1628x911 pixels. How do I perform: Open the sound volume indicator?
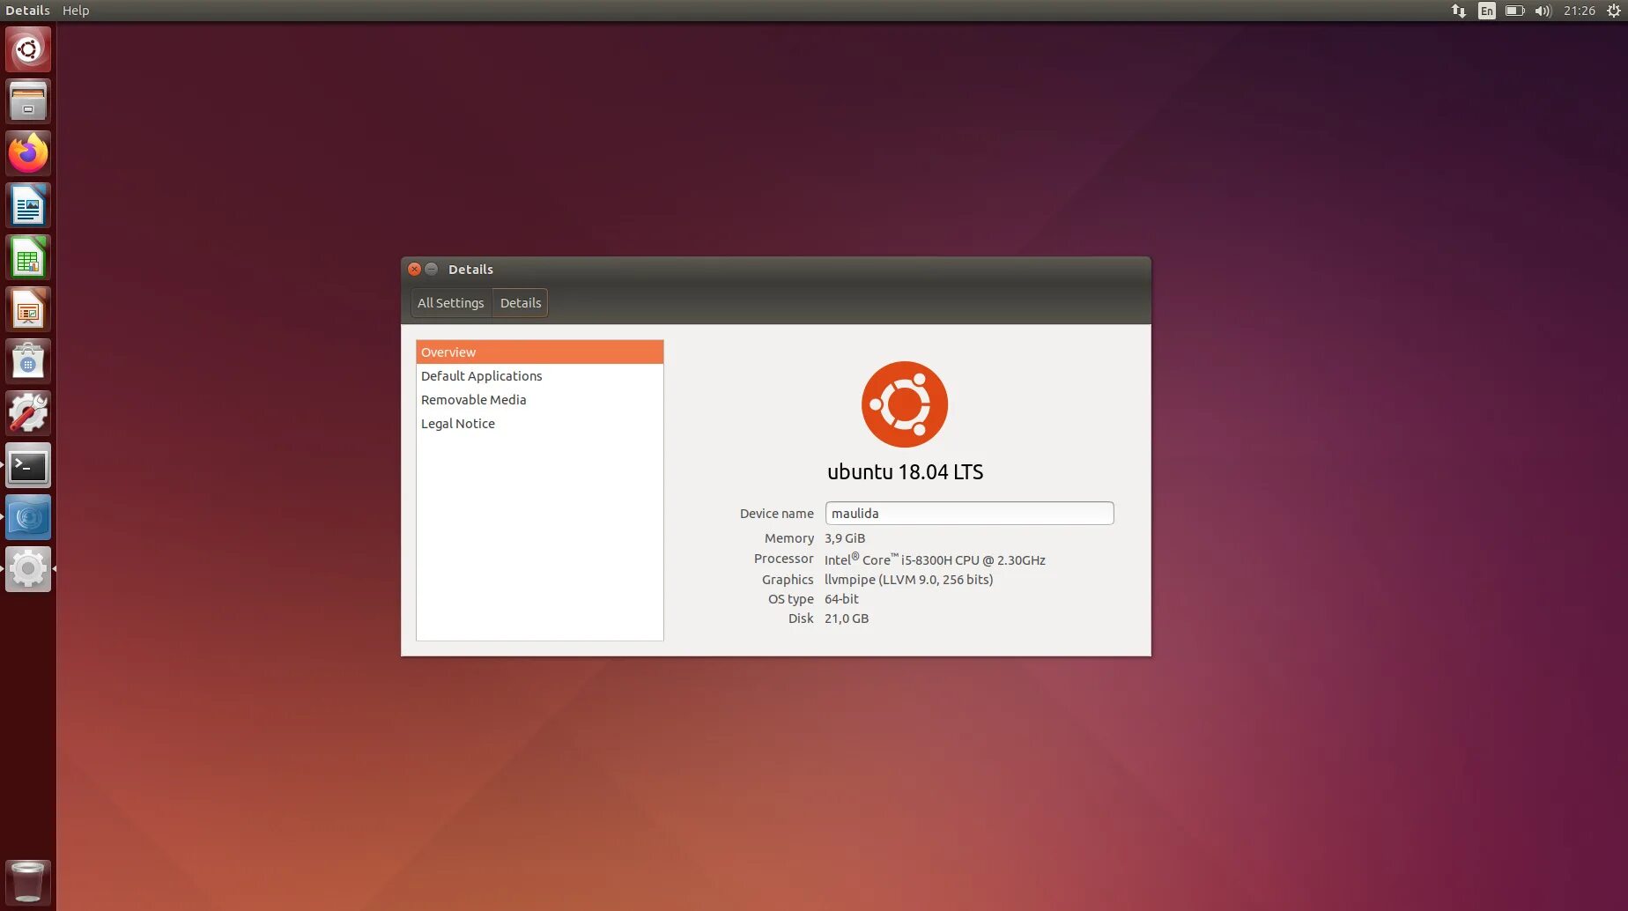tap(1543, 11)
